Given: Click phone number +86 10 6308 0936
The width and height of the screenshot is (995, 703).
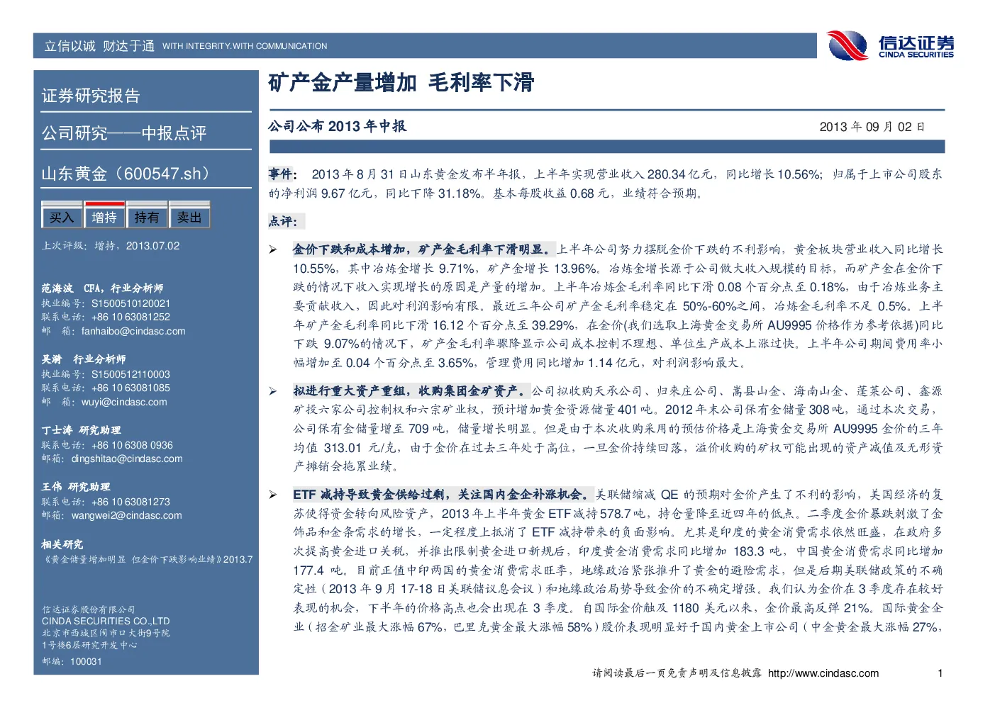Looking at the screenshot, I should tap(133, 445).
